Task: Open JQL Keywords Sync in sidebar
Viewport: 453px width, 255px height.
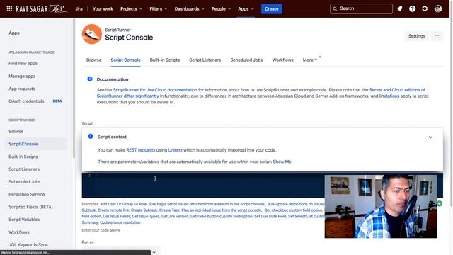Action: point(28,244)
